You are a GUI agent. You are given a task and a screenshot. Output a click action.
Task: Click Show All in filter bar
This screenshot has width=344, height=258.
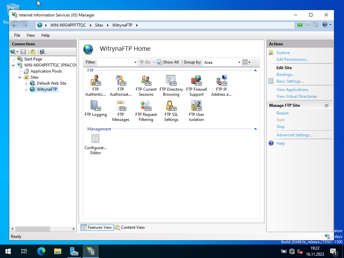168,62
